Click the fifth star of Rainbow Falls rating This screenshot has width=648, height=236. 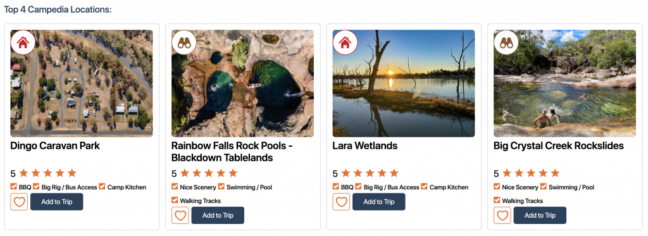pos(233,173)
